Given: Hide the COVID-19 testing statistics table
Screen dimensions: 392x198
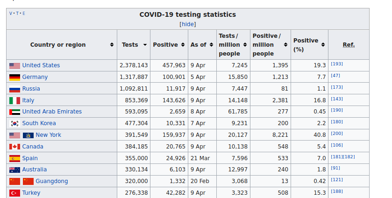Looking at the screenshot, I should 188,24.
